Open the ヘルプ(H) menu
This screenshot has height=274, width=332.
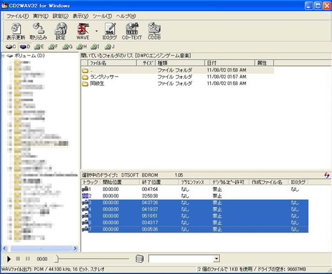[x=126, y=16]
